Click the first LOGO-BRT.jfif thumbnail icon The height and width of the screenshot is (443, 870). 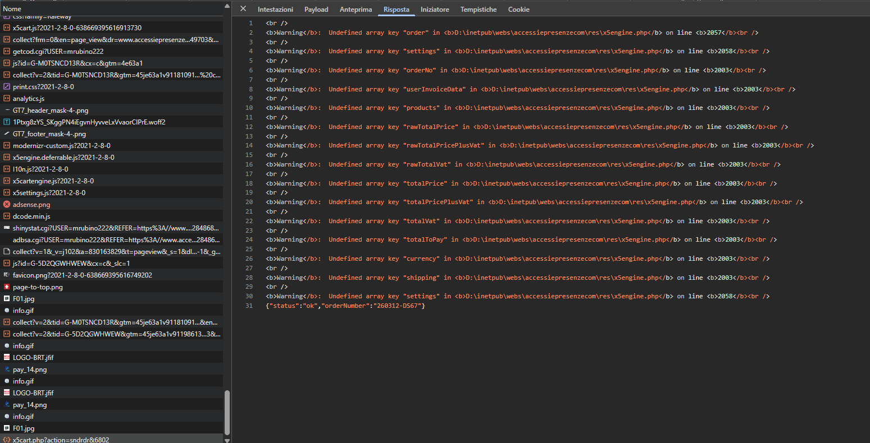coord(7,358)
